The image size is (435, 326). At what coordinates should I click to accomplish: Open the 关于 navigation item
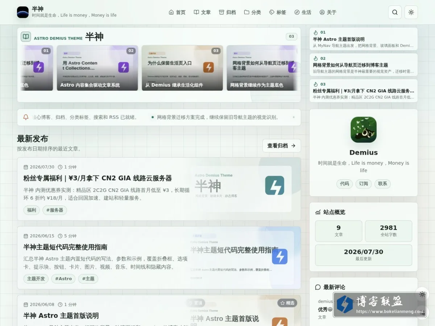328,12
